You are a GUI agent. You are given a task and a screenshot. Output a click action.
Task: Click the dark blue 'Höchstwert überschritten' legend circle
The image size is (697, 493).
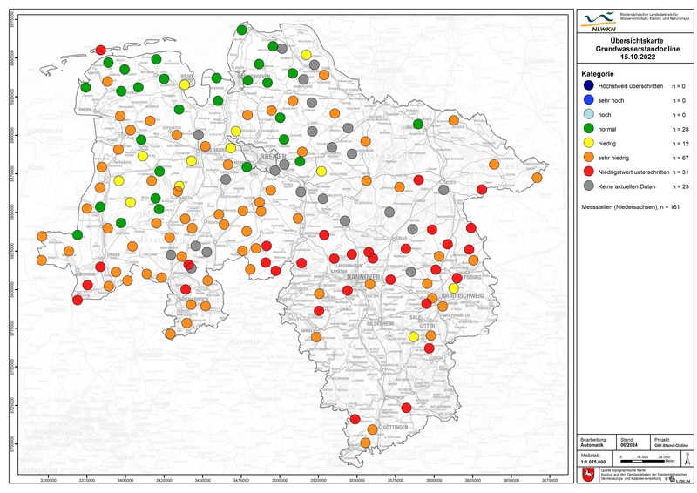click(591, 87)
